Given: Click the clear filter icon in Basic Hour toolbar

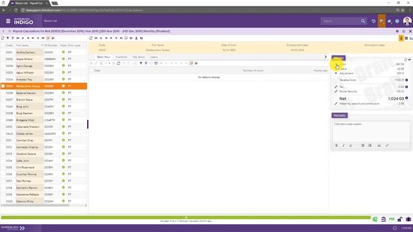Looking at the screenshot, I should coord(146,63).
